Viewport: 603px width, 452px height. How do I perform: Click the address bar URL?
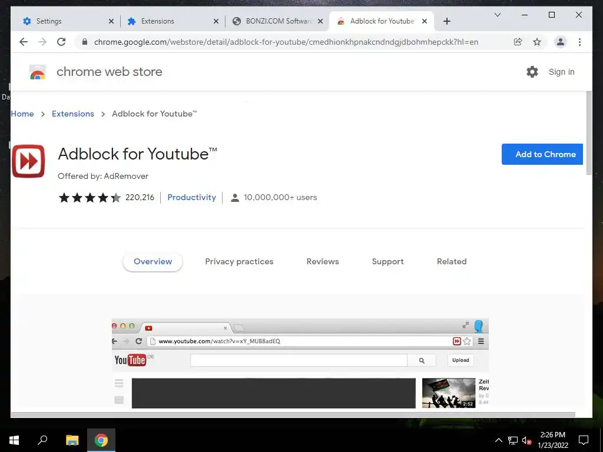pos(286,42)
